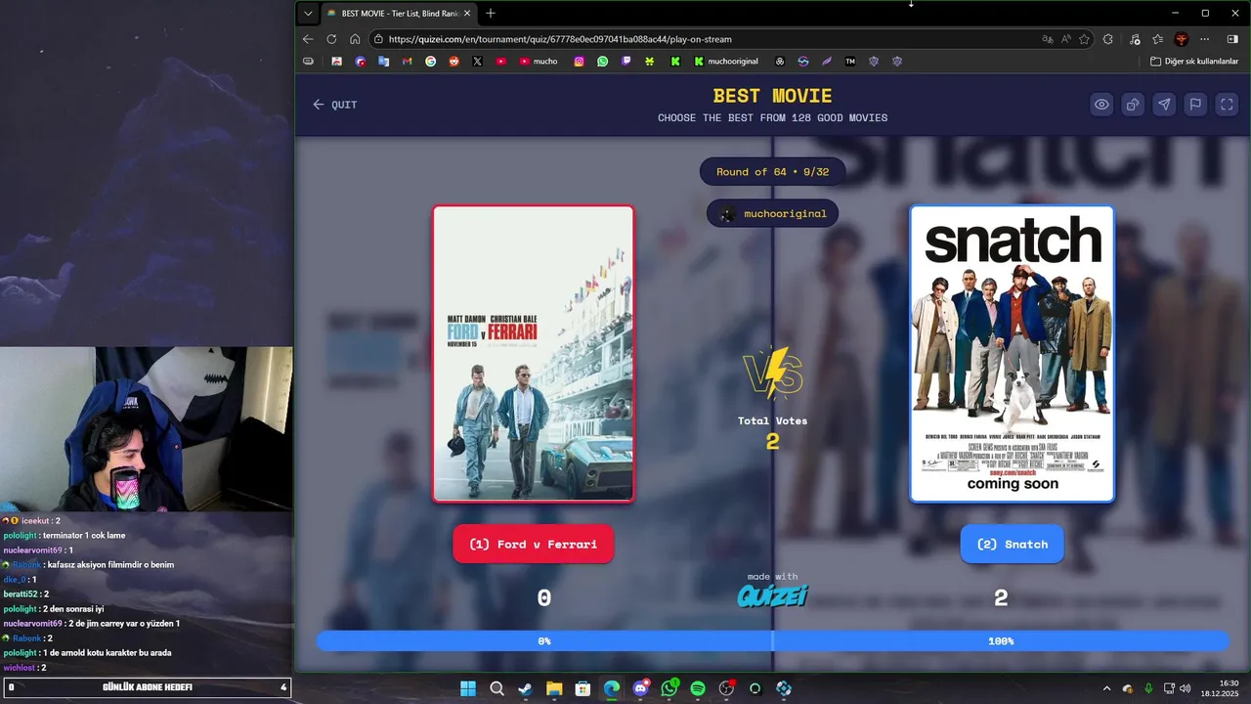1251x704 pixels.
Task: Open File Explorer from the taskbar
Action: 554,688
